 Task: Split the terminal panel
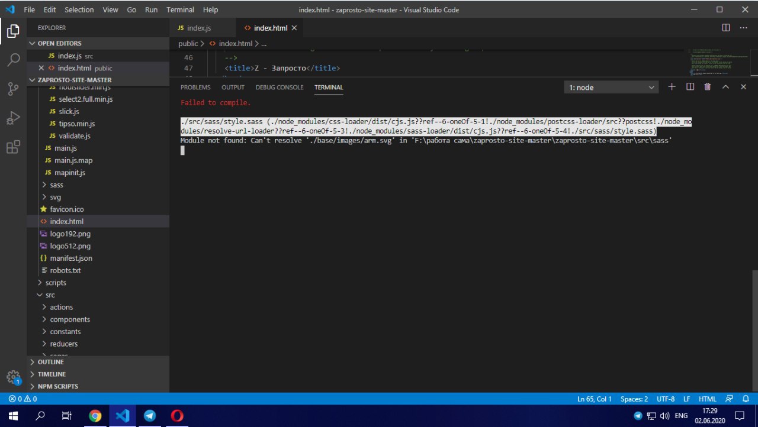[690, 87]
